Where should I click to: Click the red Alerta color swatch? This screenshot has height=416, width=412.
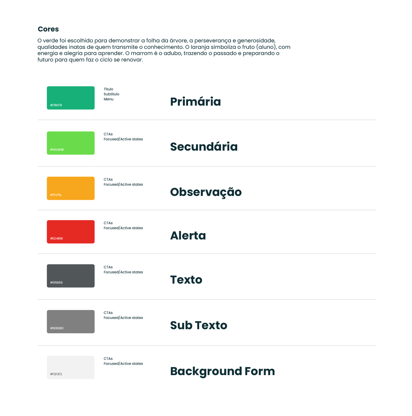pyautogui.click(x=71, y=232)
